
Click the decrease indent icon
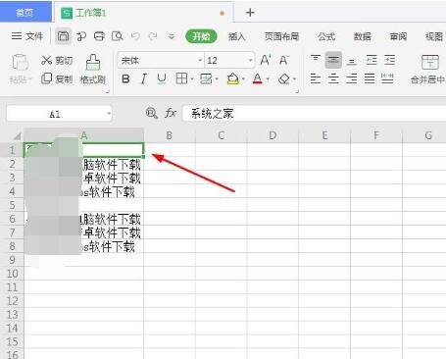(372, 60)
